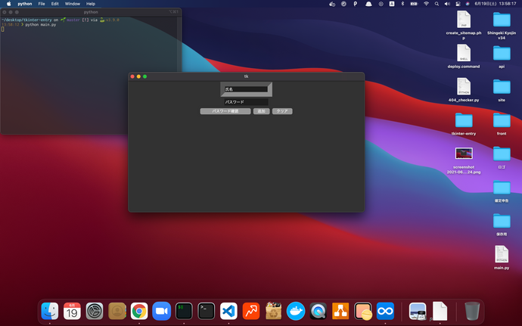The height and width of the screenshot is (326, 522).
Task: Open the Edit menu
Action: click(x=55, y=4)
